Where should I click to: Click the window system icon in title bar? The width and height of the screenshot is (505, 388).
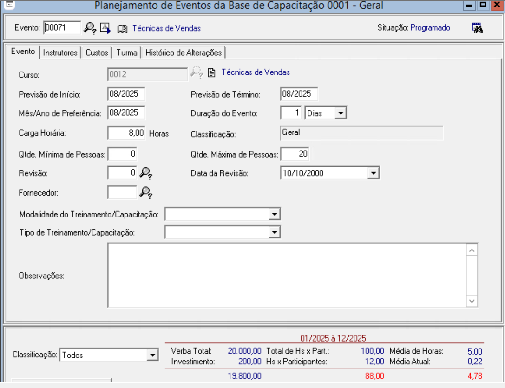(x=8, y=6)
